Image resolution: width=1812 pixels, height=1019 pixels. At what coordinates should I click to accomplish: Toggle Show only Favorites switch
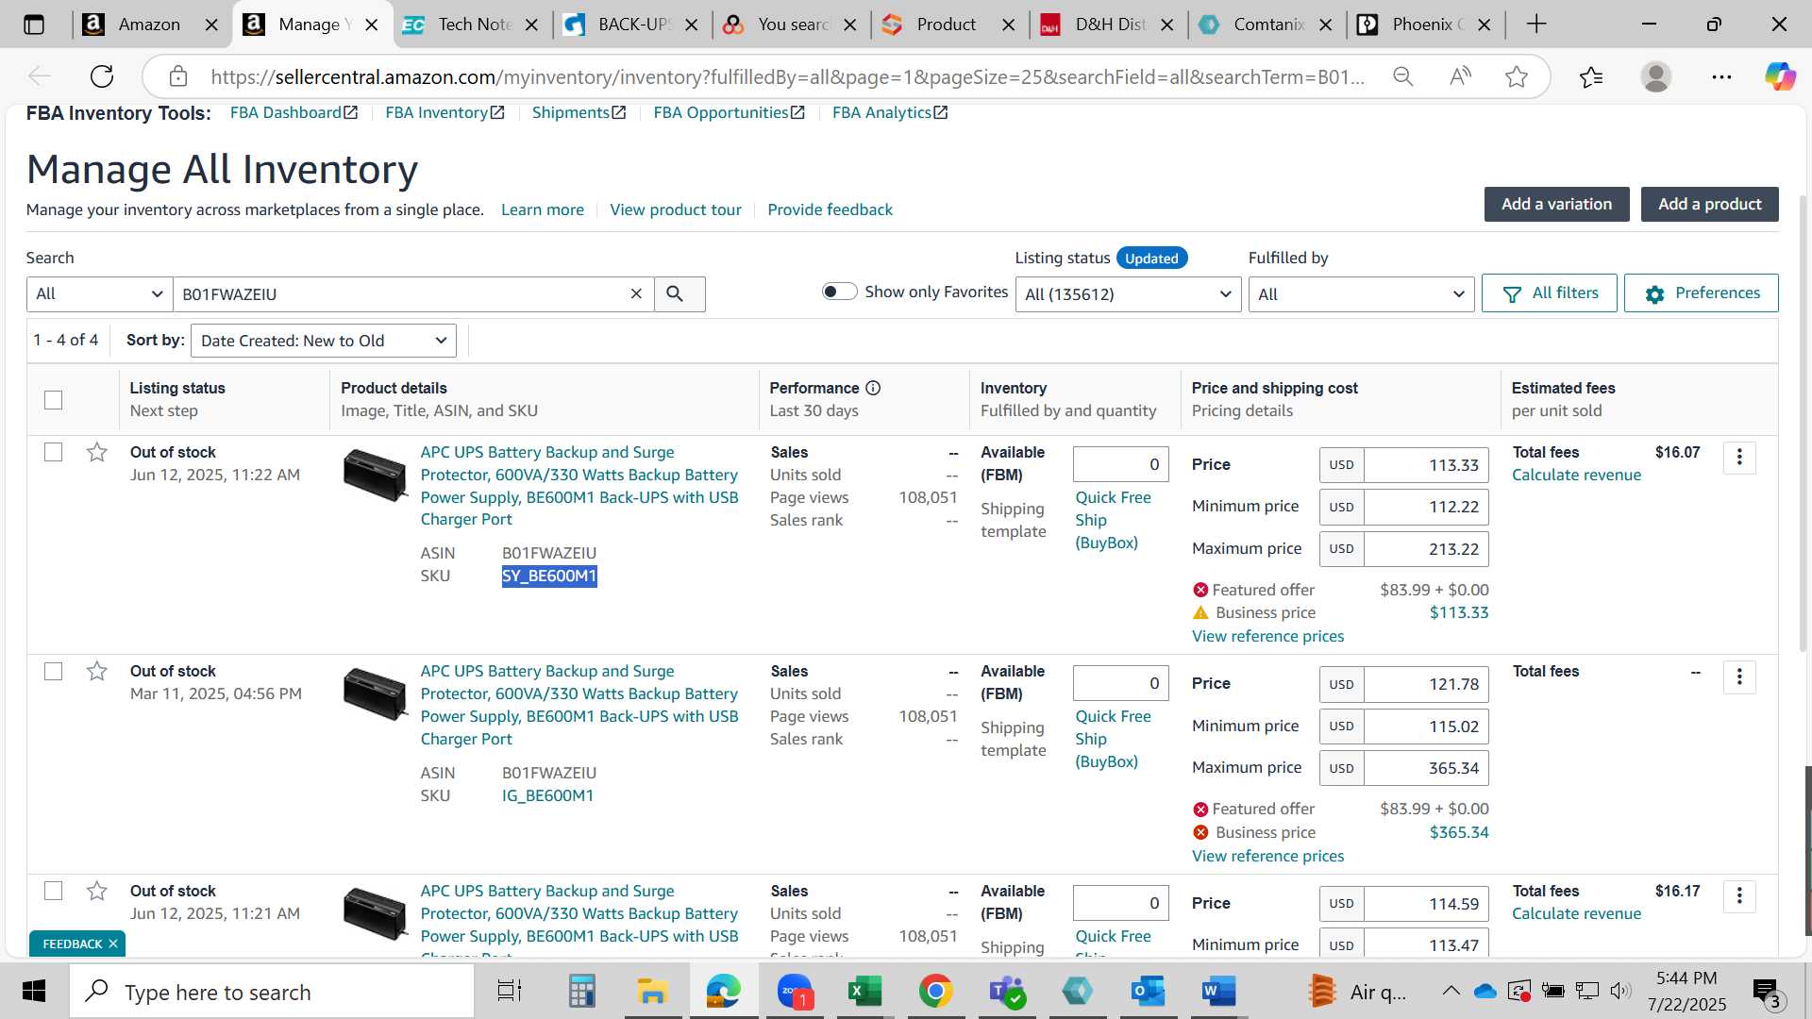[839, 292]
